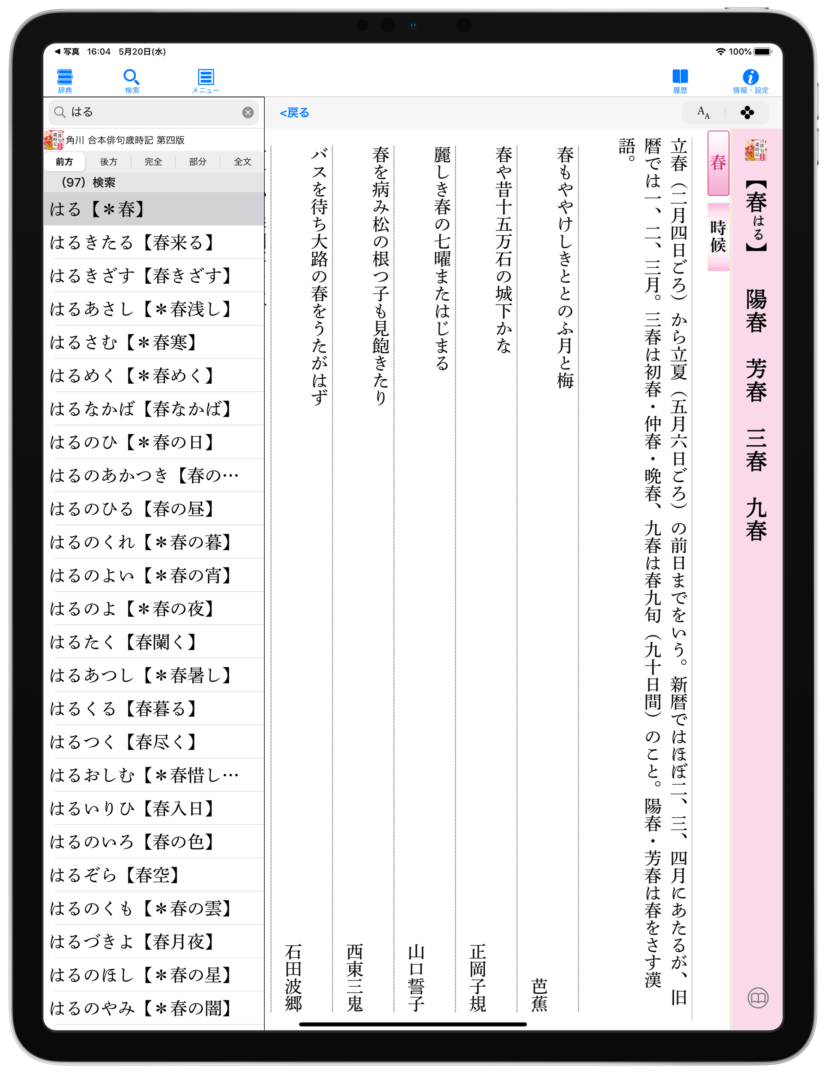
Task: Tap the 角川 合本俳句歳時記 dictionary thumbnail
Action: pos(54,140)
